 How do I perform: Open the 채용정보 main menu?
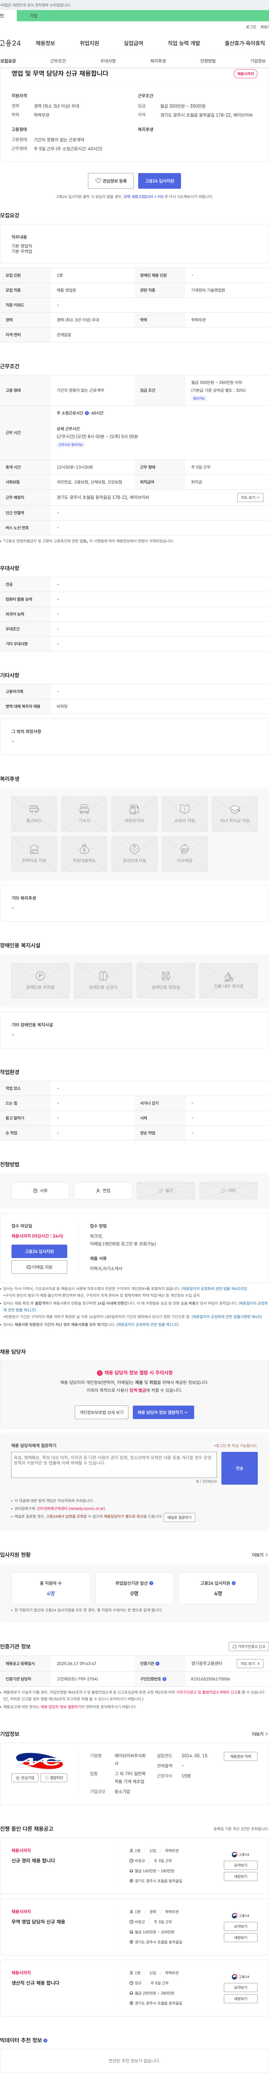(x=45, y=43)
